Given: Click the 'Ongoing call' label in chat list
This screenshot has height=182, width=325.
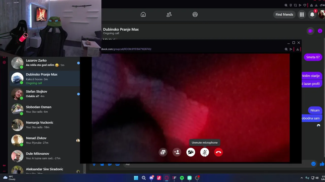Looking at the screenshot, I should coord(34,83).
